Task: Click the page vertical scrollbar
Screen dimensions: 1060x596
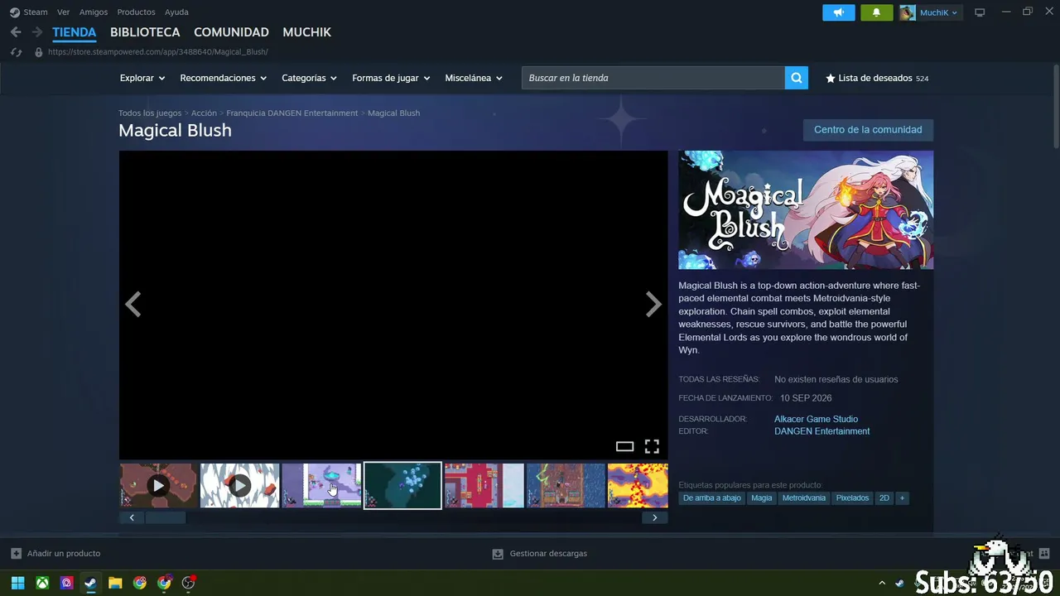Action: click(1055, 105)
